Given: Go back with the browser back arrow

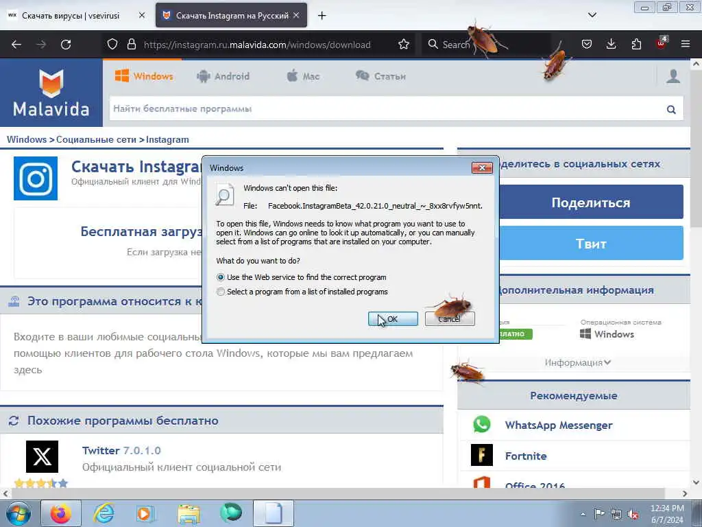Looking at the screenshot, I should click(16, 45).
